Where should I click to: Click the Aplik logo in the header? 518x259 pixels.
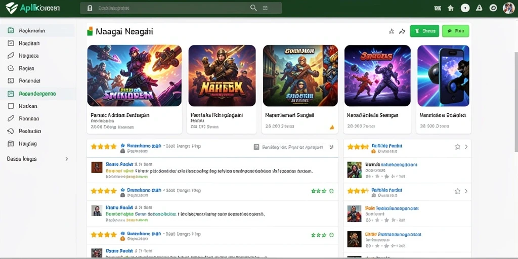tap(33, 8)
